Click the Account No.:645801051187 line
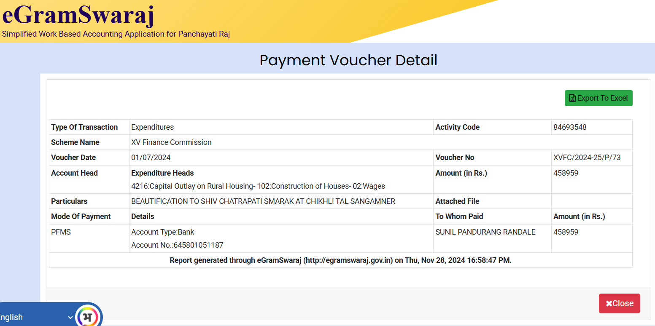The width and height of the screenshot is (655, 326). (177, 245)
